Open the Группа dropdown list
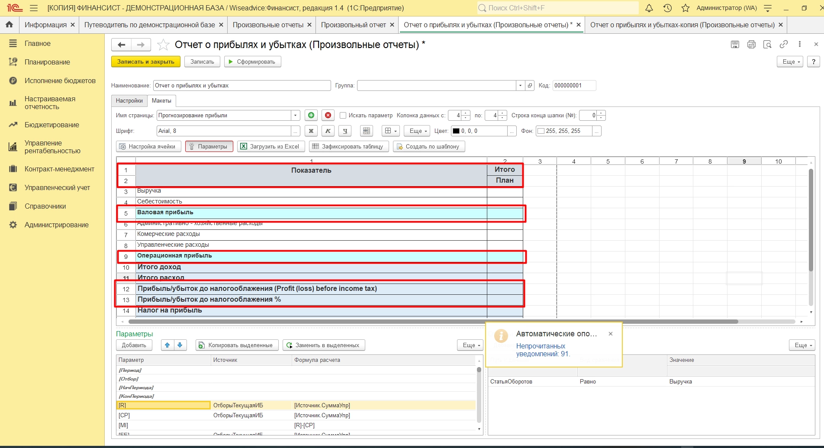This screenshot has width=824, height=448. click(x=520, y=86)
